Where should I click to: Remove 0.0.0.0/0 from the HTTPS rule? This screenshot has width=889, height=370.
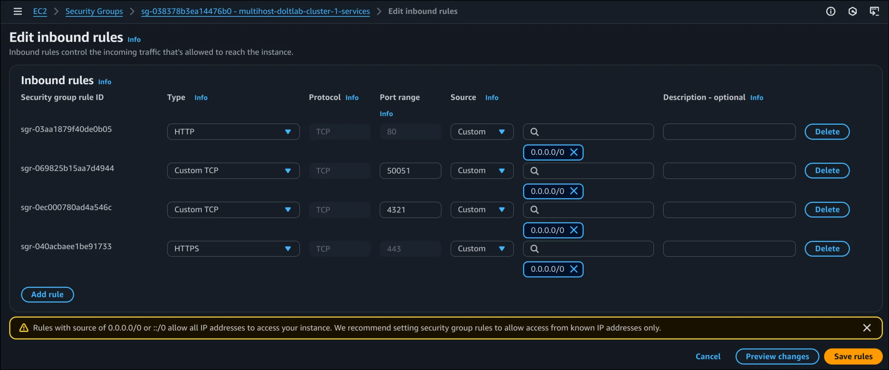coord(574,269)
